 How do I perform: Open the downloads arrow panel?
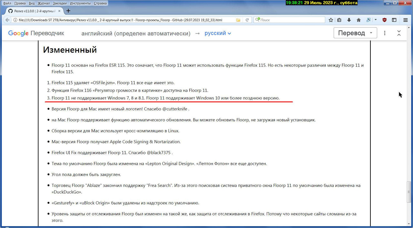click(349, 20)
